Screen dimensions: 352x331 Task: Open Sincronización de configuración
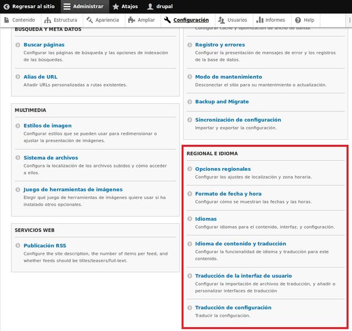point(238,120)
